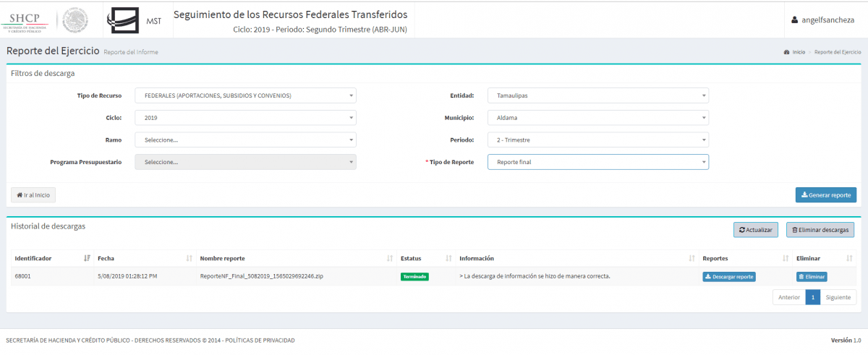Sort table by Identificador column
The image size is (868, 355).
(x=51, y=258)
